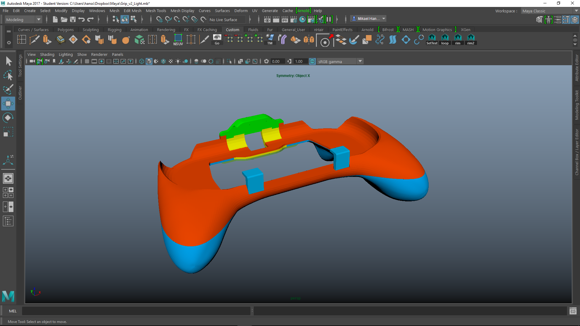This screenshot has height=326, width=580.
Task: Open the shelf tab menu button
Action: (9, 31)
